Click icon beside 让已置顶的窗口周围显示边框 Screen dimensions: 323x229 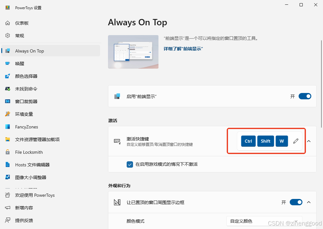(x=117, y=202)
